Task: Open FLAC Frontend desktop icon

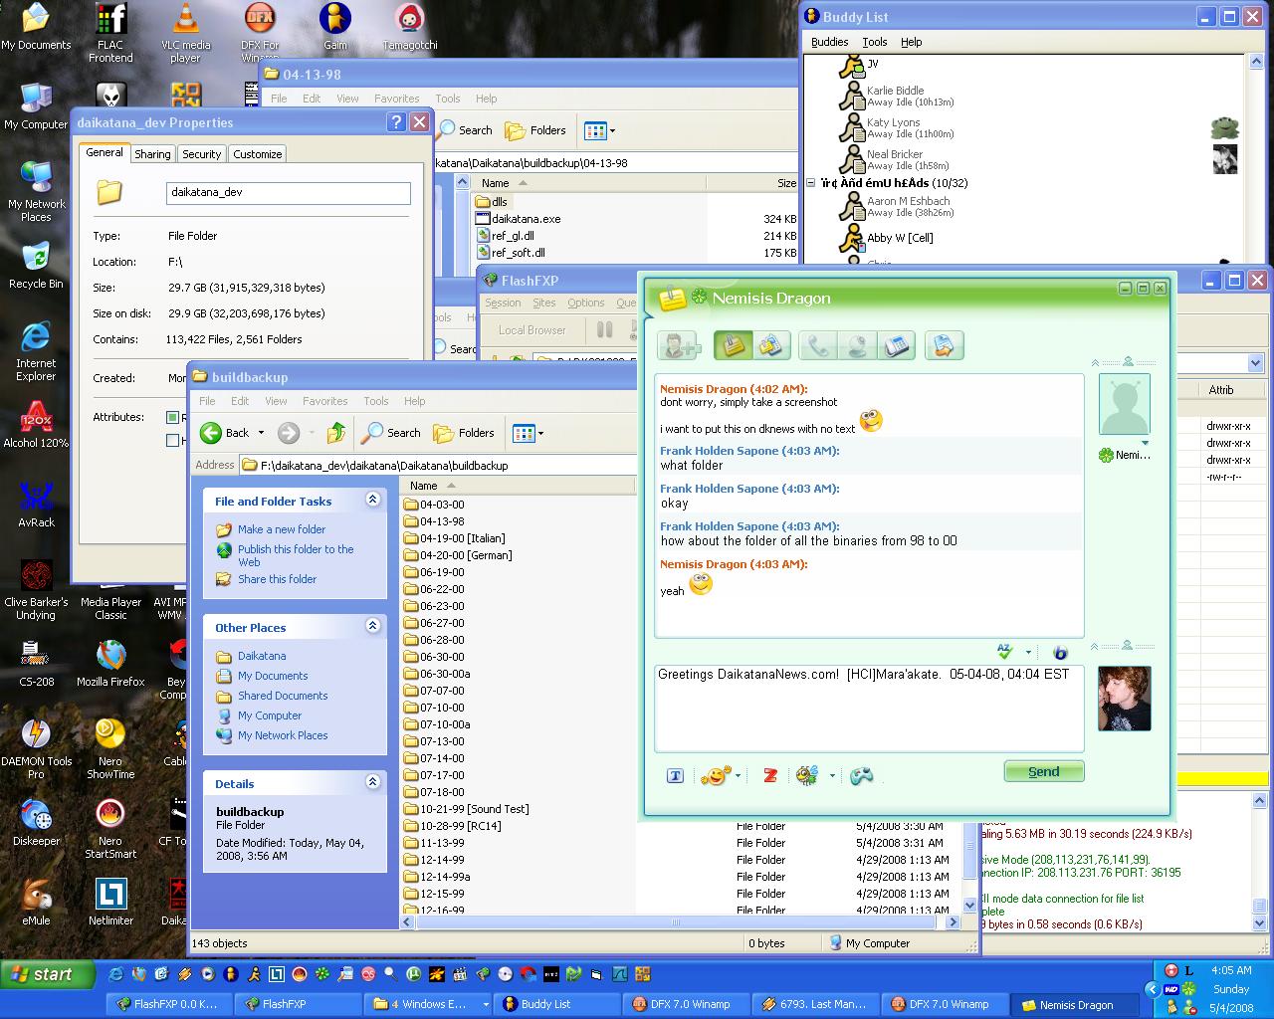Action: [x=110, y=33]
